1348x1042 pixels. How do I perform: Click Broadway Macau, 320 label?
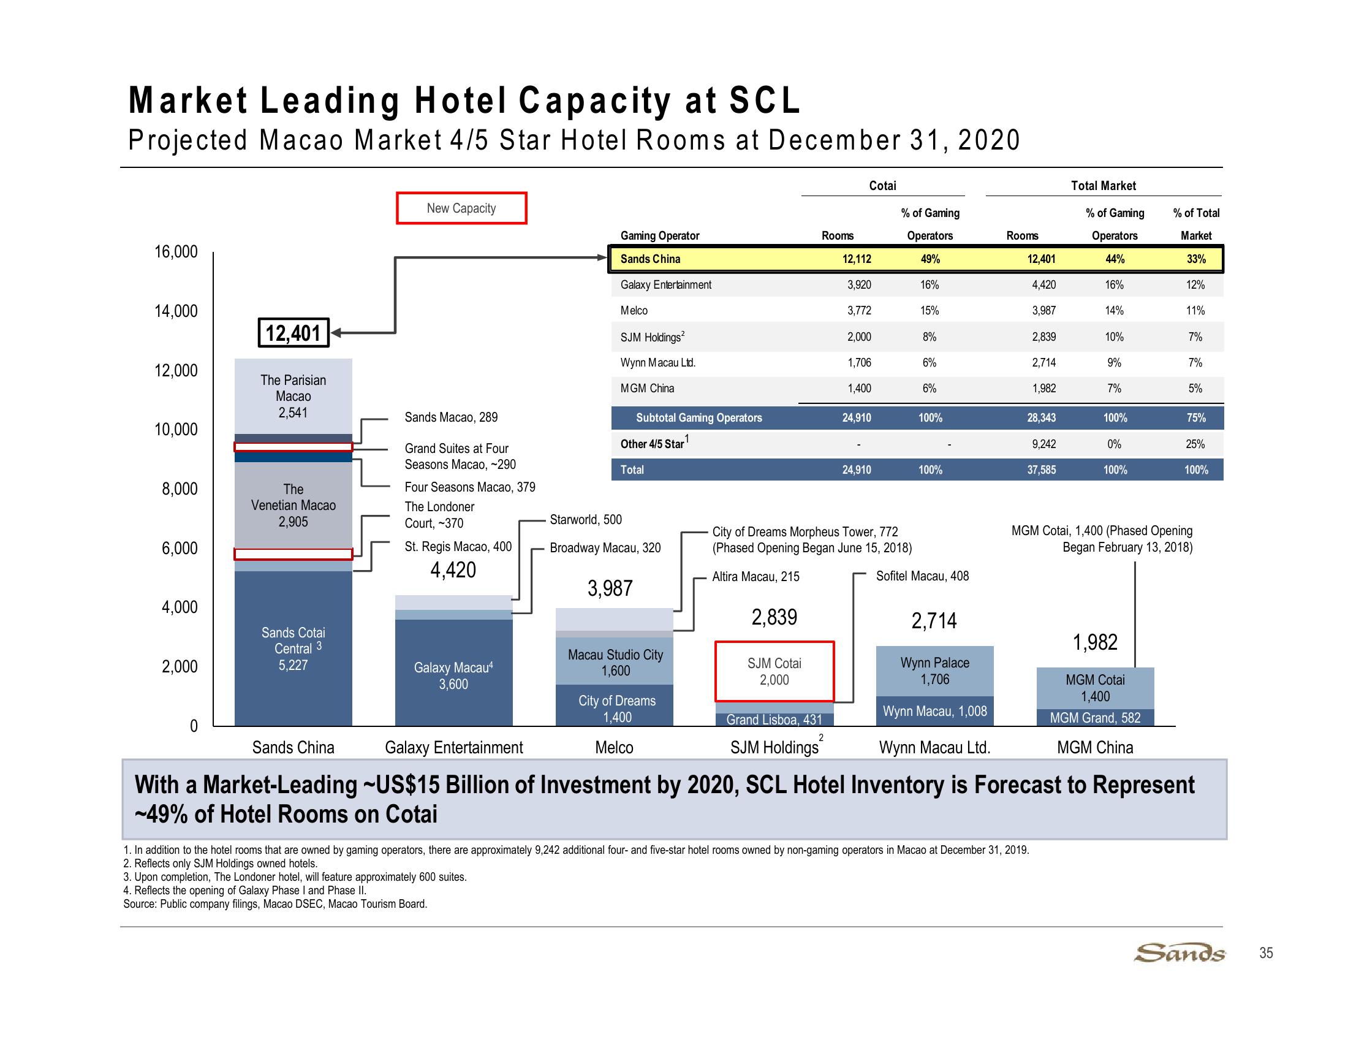pos(605,547)
